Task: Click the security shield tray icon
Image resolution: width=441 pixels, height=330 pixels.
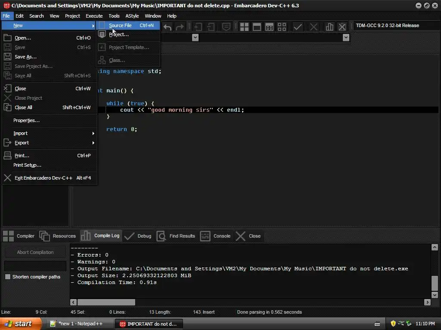Action: tap(393, 324)
